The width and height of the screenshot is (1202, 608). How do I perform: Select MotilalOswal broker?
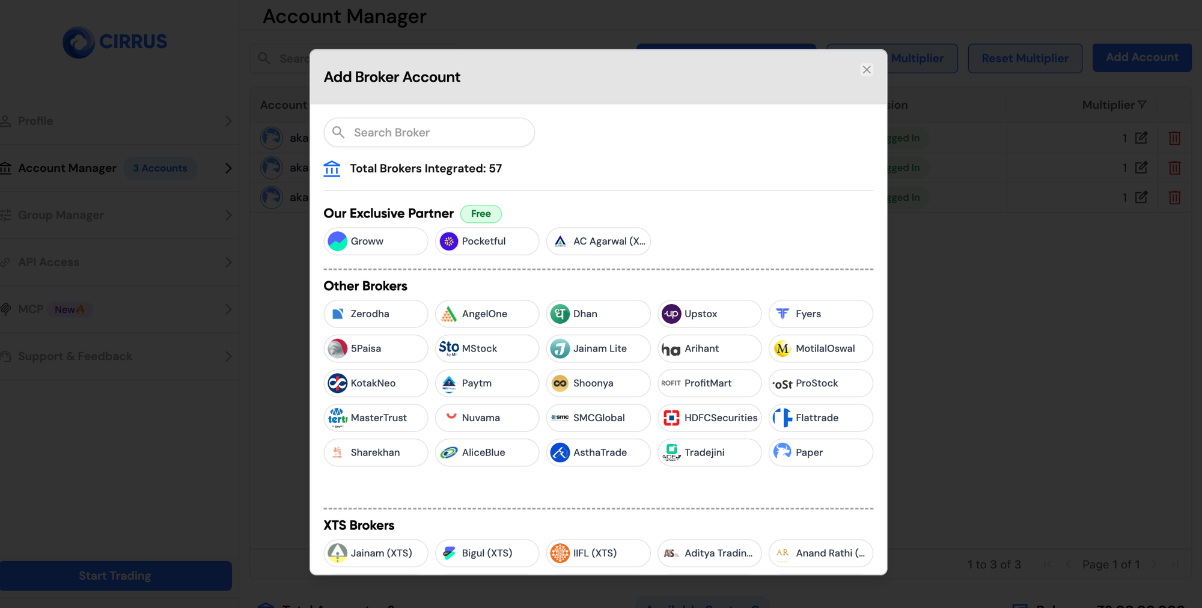click(x=820, y=348)
